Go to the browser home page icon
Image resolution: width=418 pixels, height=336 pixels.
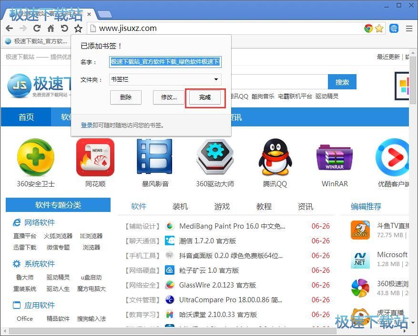51,28
